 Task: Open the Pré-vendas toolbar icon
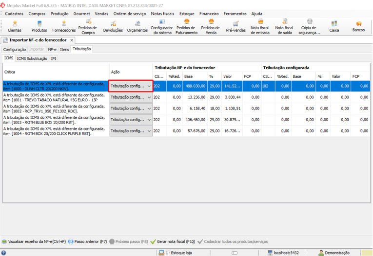pos(236,27)
